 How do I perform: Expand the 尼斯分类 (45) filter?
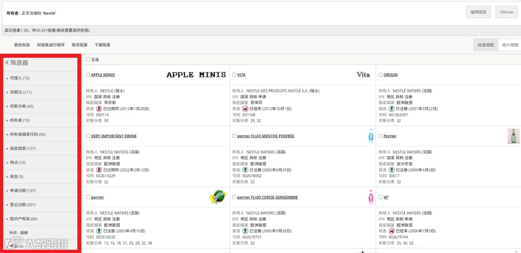point(21,106)
